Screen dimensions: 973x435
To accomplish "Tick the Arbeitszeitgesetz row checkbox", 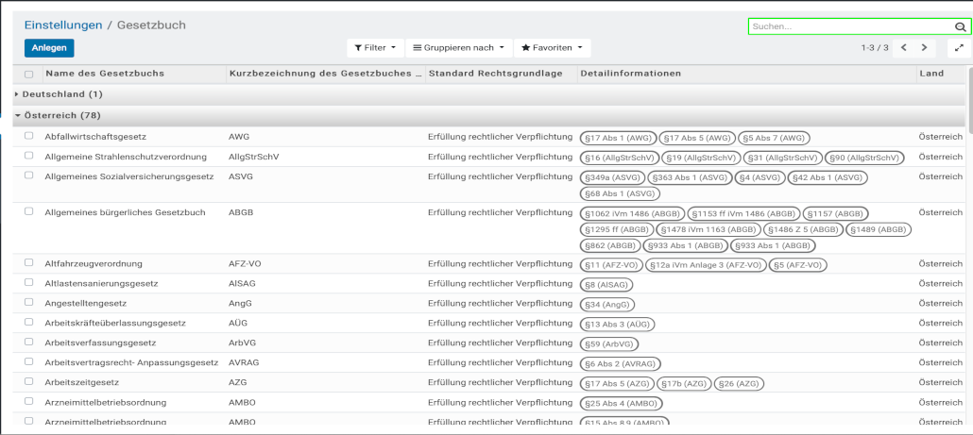I will [28, 381].
